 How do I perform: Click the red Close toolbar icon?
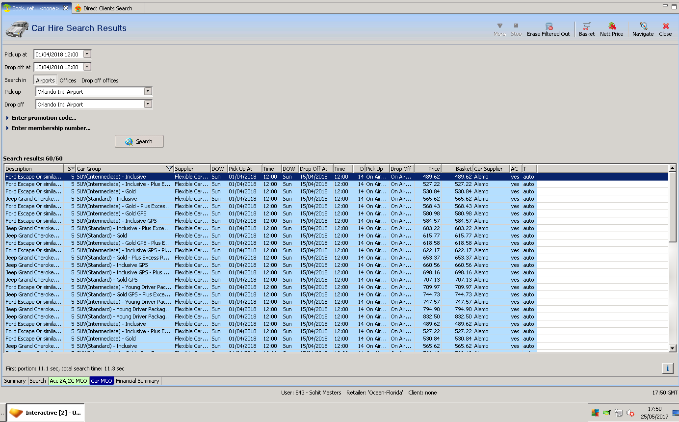(666, 26)
